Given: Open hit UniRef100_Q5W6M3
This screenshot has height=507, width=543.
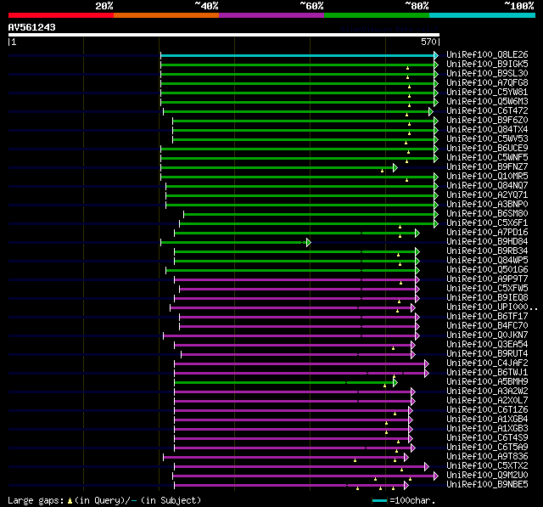Looking at the screenshot, I should point(487,102).
